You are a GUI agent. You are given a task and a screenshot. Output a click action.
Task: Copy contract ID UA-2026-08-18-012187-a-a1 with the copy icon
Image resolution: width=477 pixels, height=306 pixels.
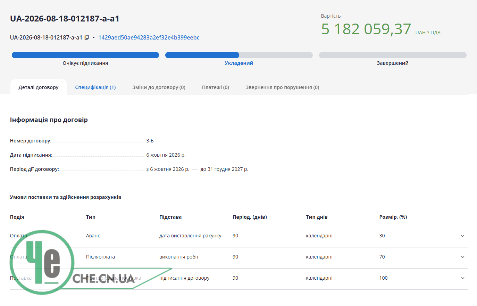coord(87,37)
